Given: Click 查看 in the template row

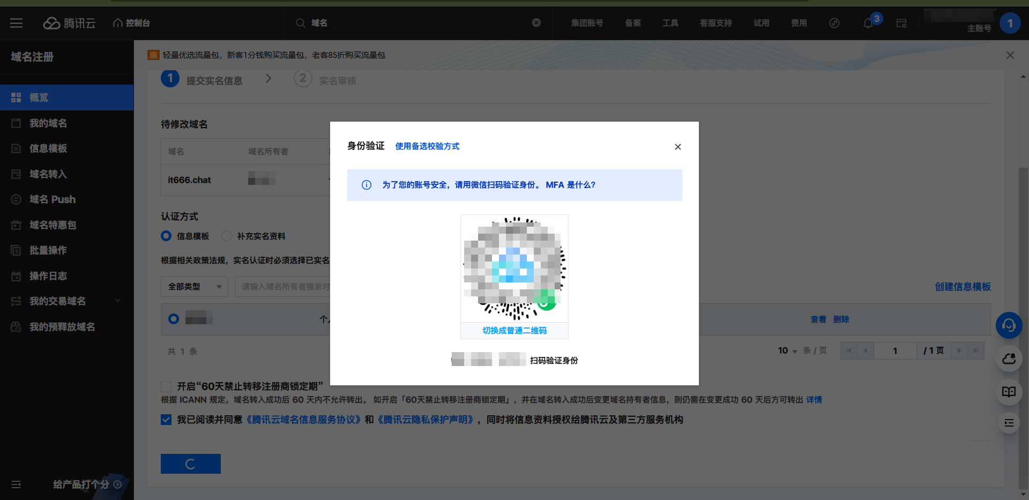Looking at the screenshot, I should point(818,319).
